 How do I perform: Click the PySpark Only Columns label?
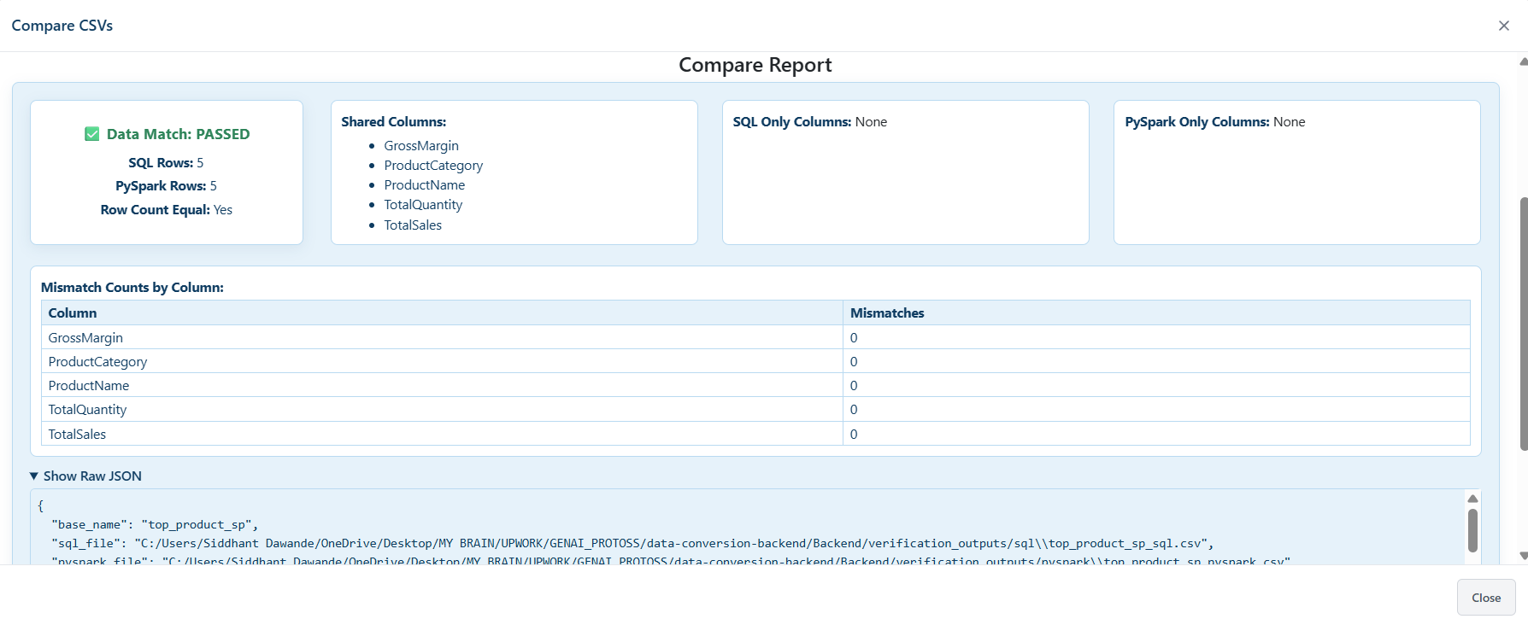click(x=1196, y=122)
